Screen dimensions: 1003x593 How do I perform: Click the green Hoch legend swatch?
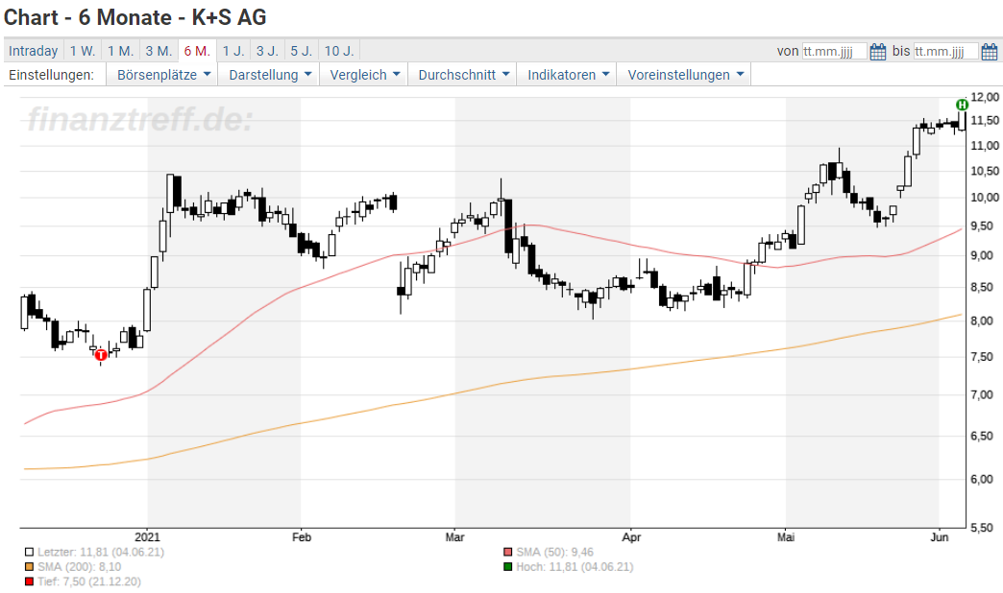pos(508,567)
